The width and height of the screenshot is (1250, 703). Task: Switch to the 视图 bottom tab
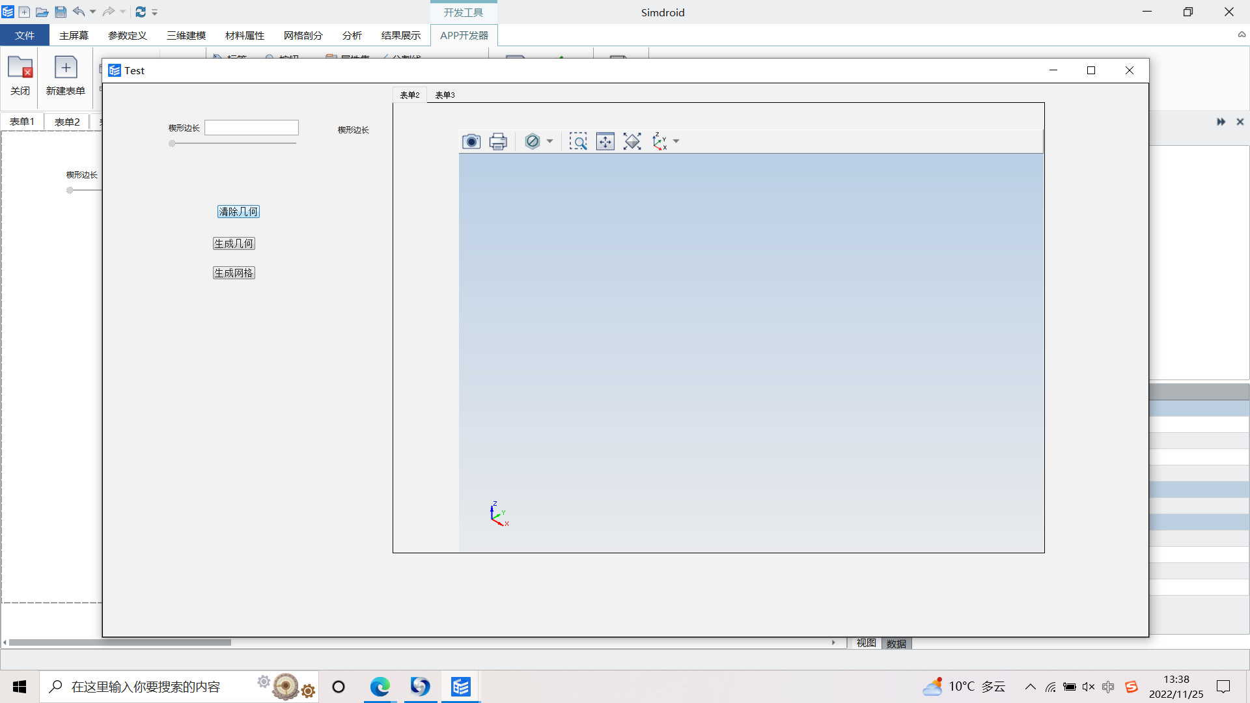click(x=866, y=643)
